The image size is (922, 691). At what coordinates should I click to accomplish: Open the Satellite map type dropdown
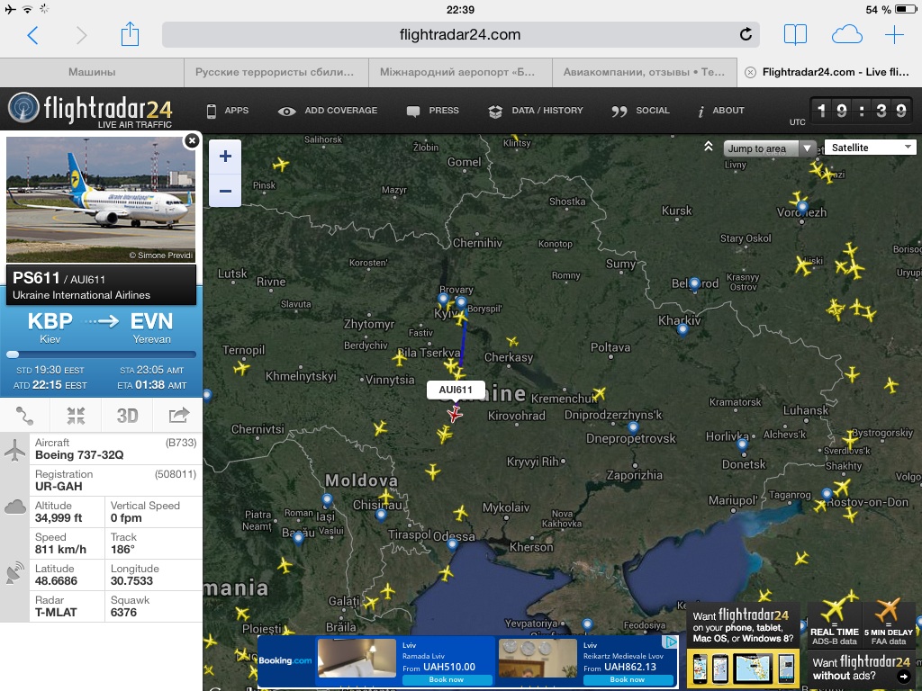pos(870,148)
